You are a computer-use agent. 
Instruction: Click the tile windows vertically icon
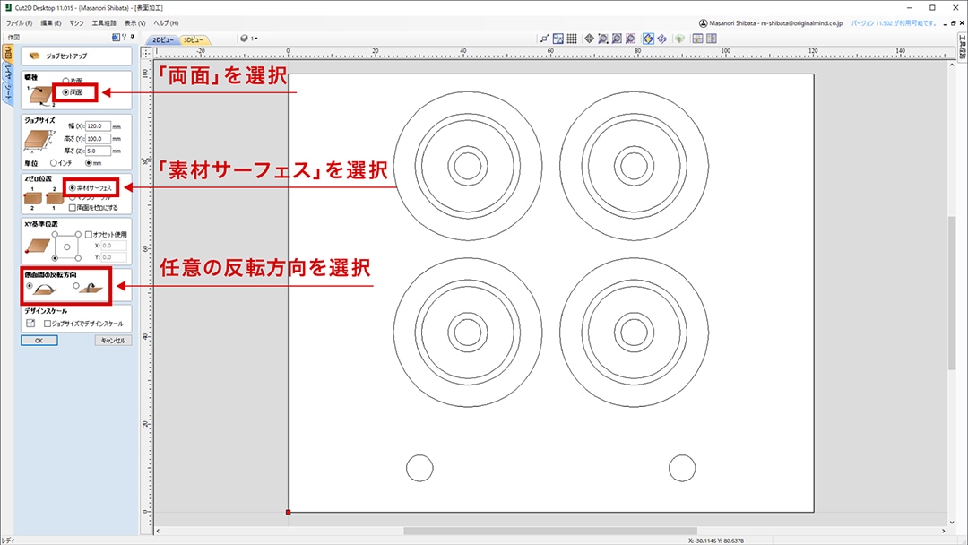click(712, 39)
